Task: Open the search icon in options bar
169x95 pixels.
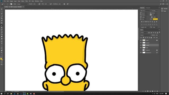Action: point(161,4)
